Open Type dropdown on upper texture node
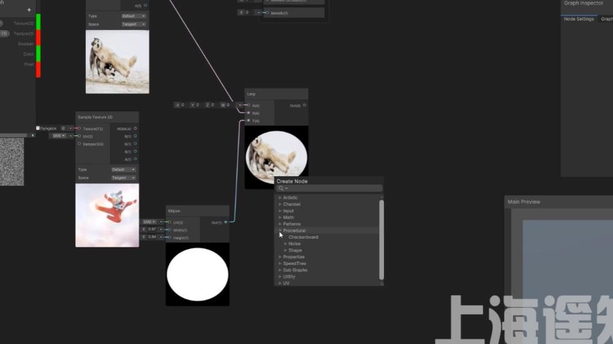Screen dimensions: 613x344 133,16
